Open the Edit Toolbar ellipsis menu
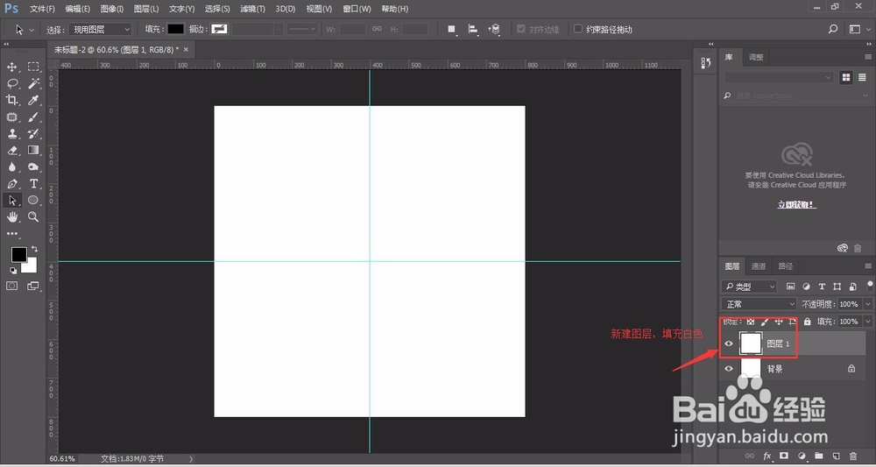This screenshot has height=467, width=876. [11, 233]
